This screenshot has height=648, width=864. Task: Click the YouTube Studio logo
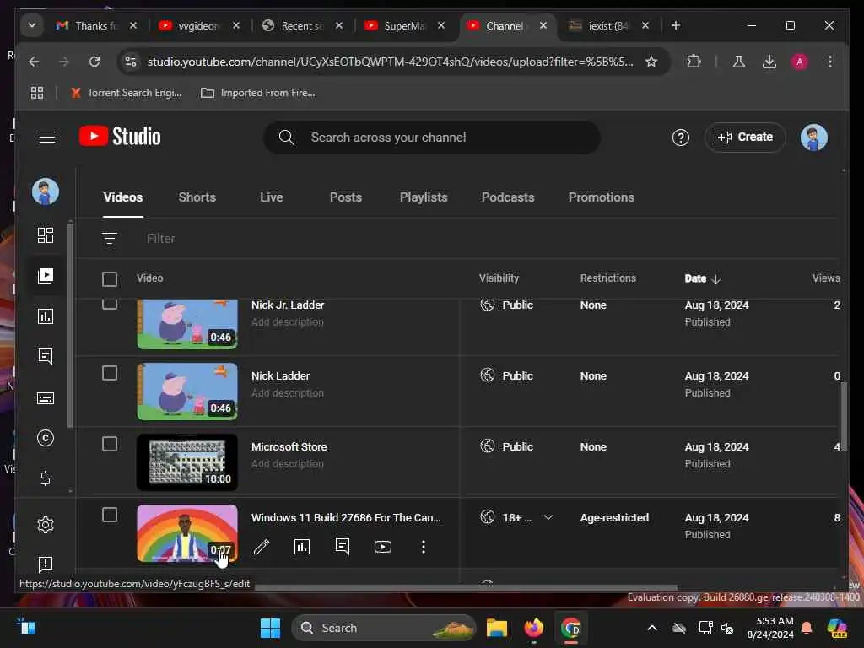(120, 137)
